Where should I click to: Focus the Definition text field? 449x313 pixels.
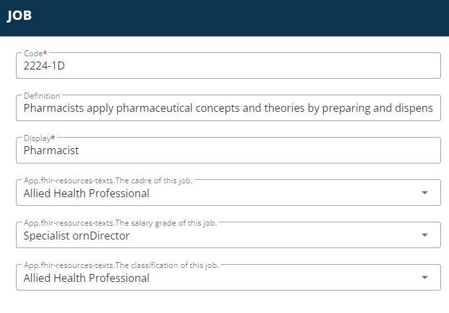pyautogui.click(x=228, y=108)
